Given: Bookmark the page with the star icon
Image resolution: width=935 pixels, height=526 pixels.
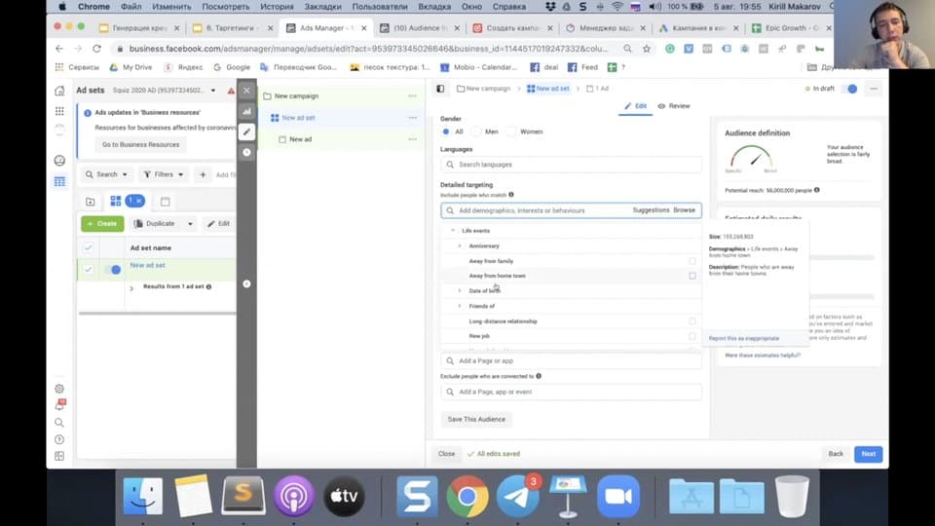Looking at the screenshot, I should pyautogui.click(x=647, y=49).
